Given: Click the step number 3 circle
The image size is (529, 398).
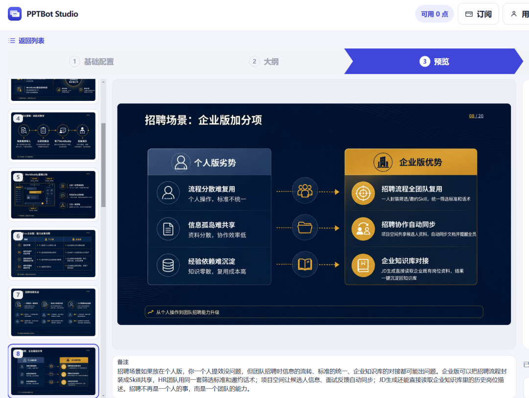Looking at the screenshot, I should click(425, 61).
